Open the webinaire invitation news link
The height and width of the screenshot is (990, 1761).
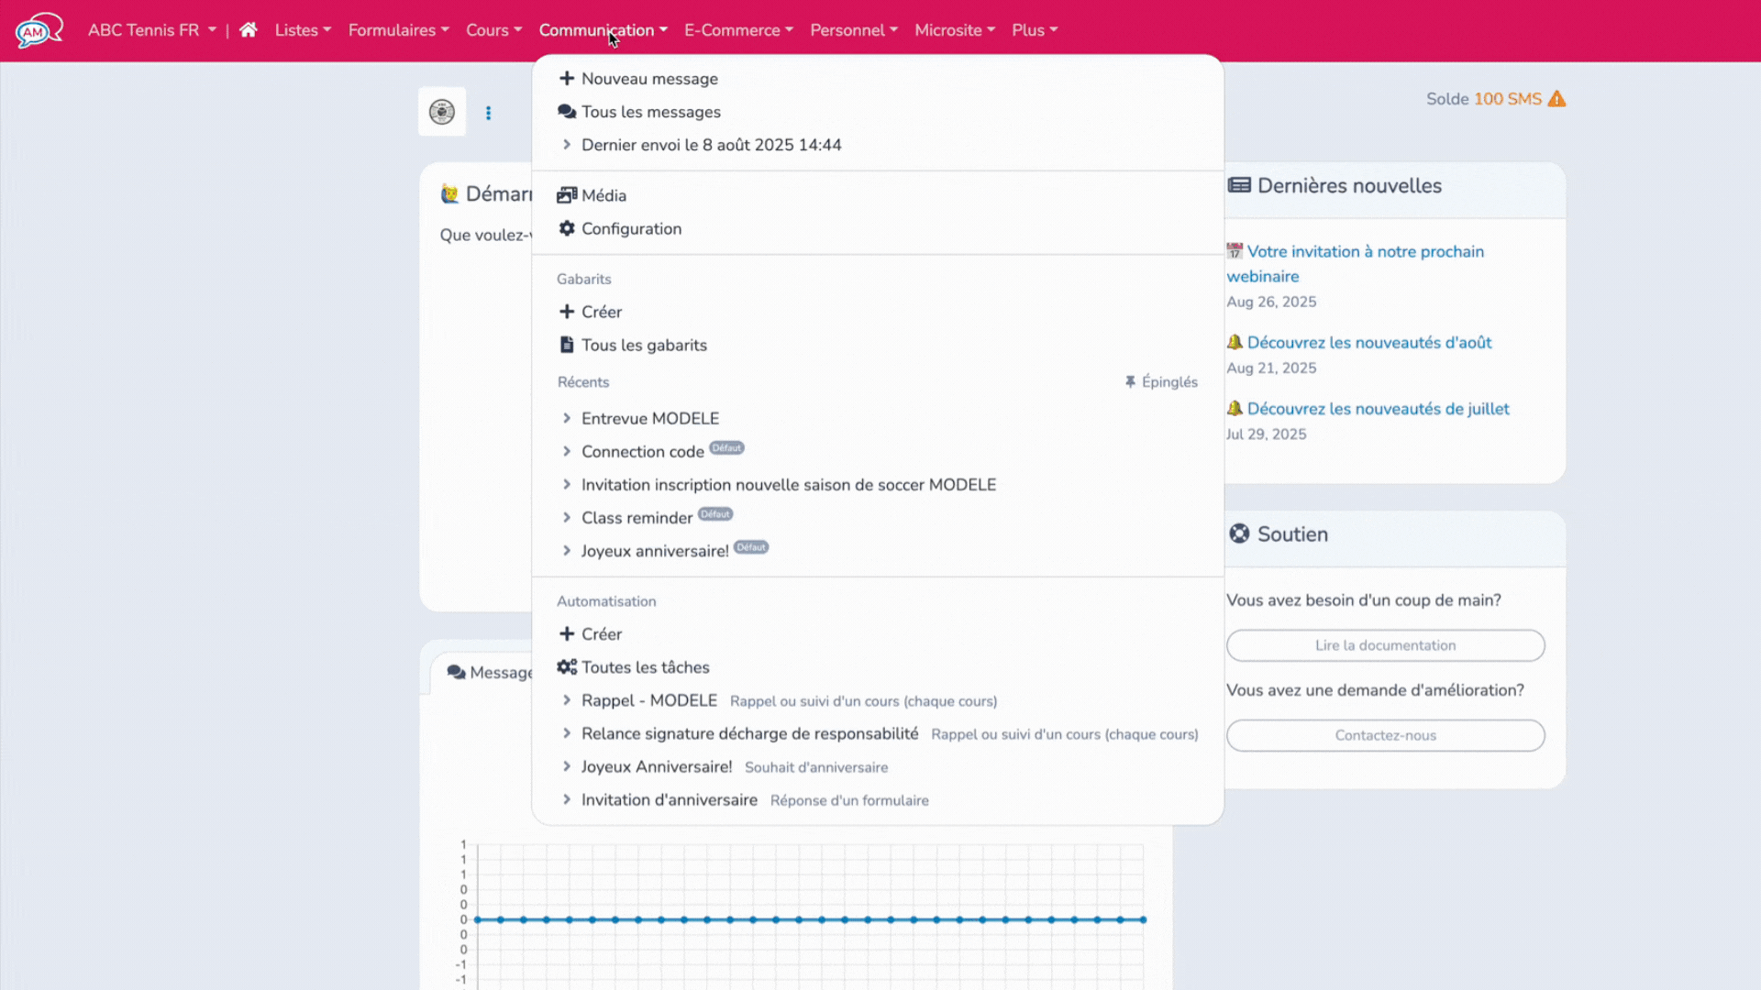click(1365, 252)
